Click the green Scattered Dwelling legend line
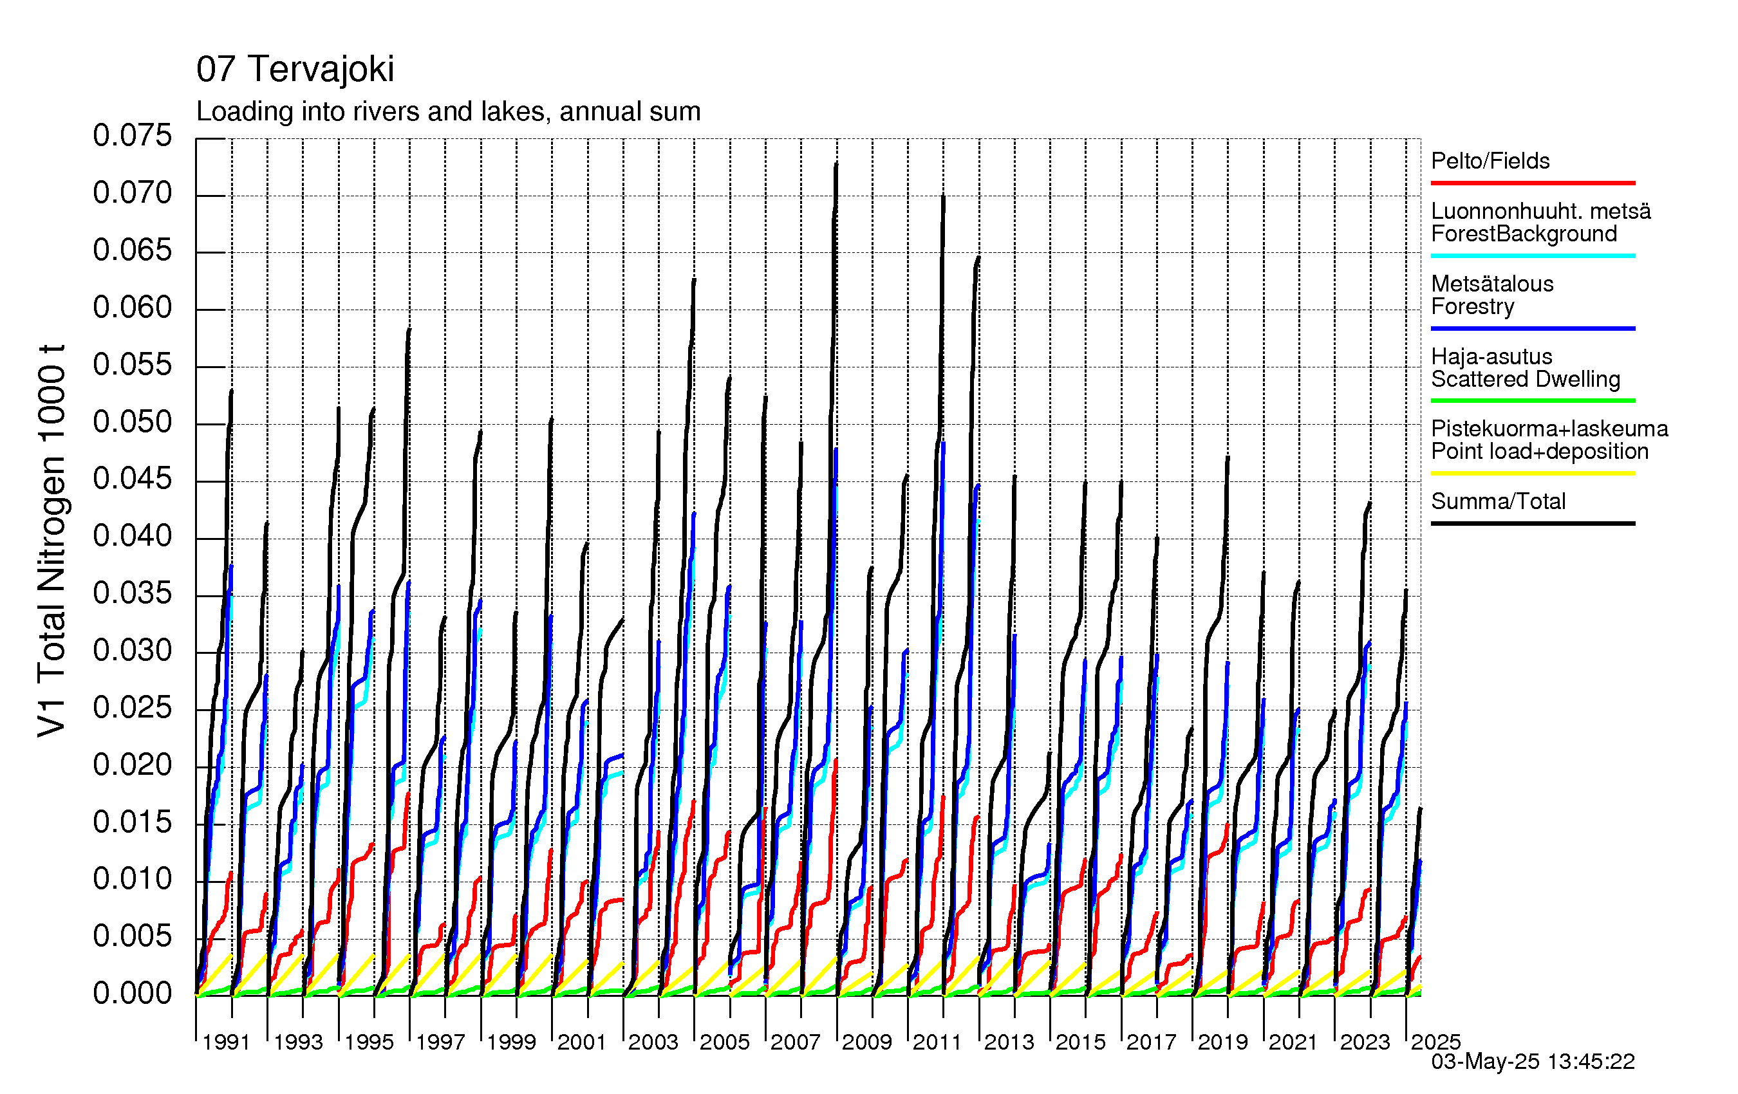The image size is (1738, 1094). click(1532, 400)
